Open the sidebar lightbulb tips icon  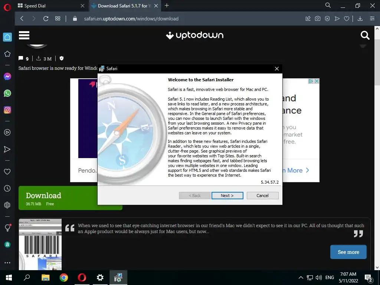point(7,227)
